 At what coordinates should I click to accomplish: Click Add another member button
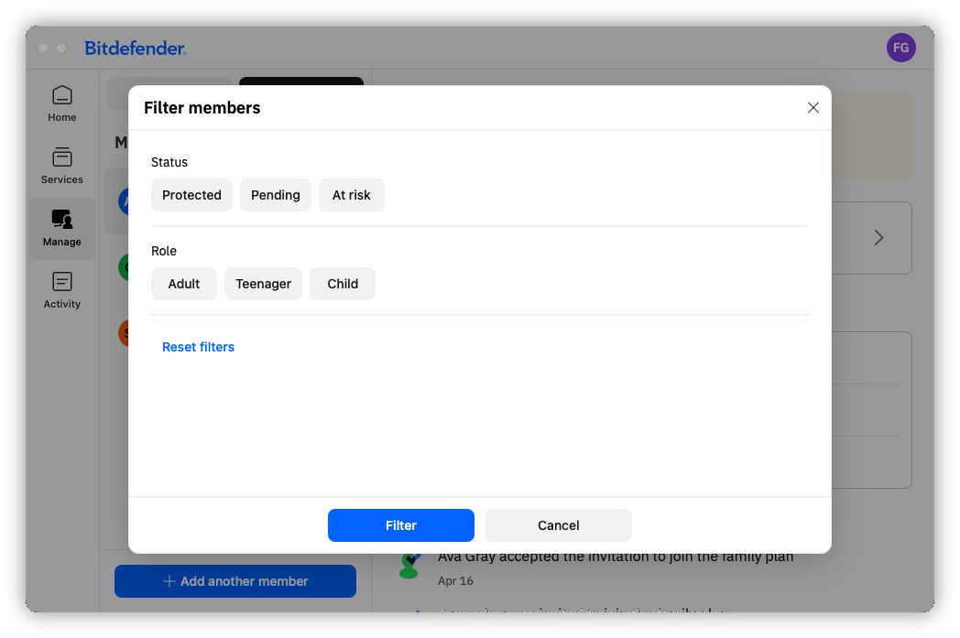tap(235, 581)
